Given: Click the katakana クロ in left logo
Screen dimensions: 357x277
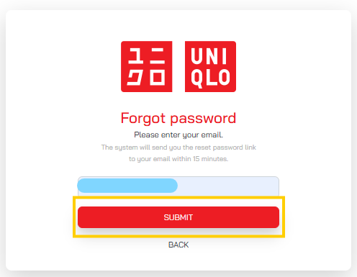Looking at the screenshot, I should click(x=146, y=77).
